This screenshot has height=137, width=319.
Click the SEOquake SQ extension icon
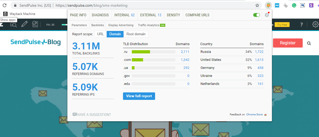tap(268, 6)
